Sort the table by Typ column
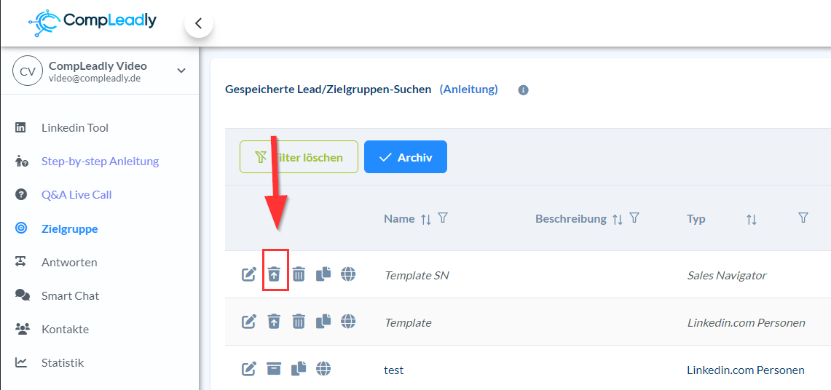 [751, 219]
